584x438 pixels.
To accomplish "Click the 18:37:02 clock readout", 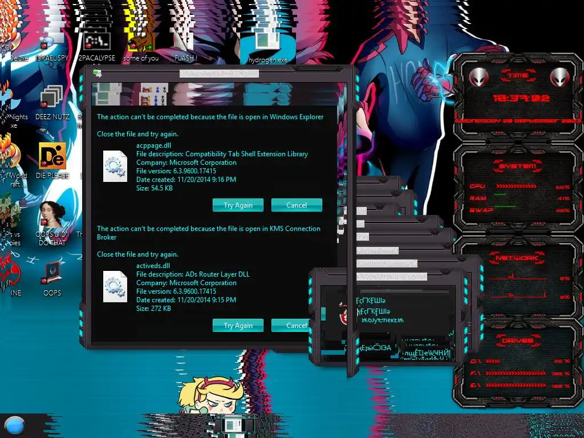I will tap(521, 98).
